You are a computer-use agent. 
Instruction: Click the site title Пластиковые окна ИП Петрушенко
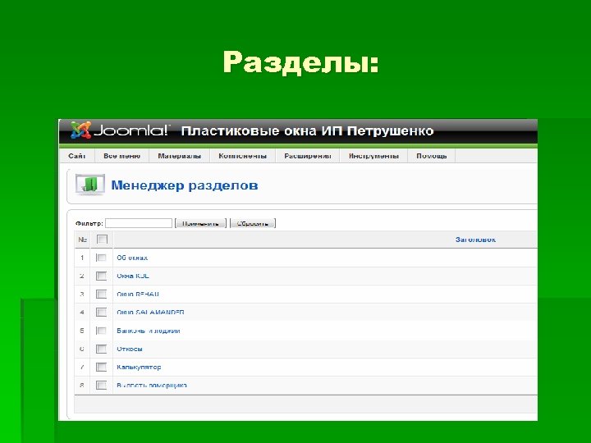pyautogui.click(x=307, y=130)
